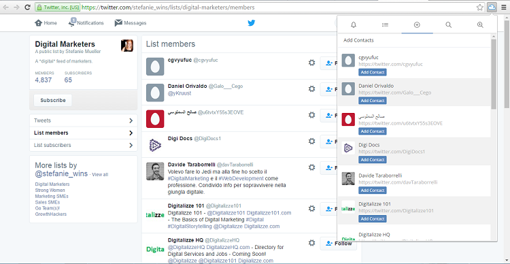The image size is (510, 264).
Task: Add cgvyufuc as contact
Action: coord(373,72)
